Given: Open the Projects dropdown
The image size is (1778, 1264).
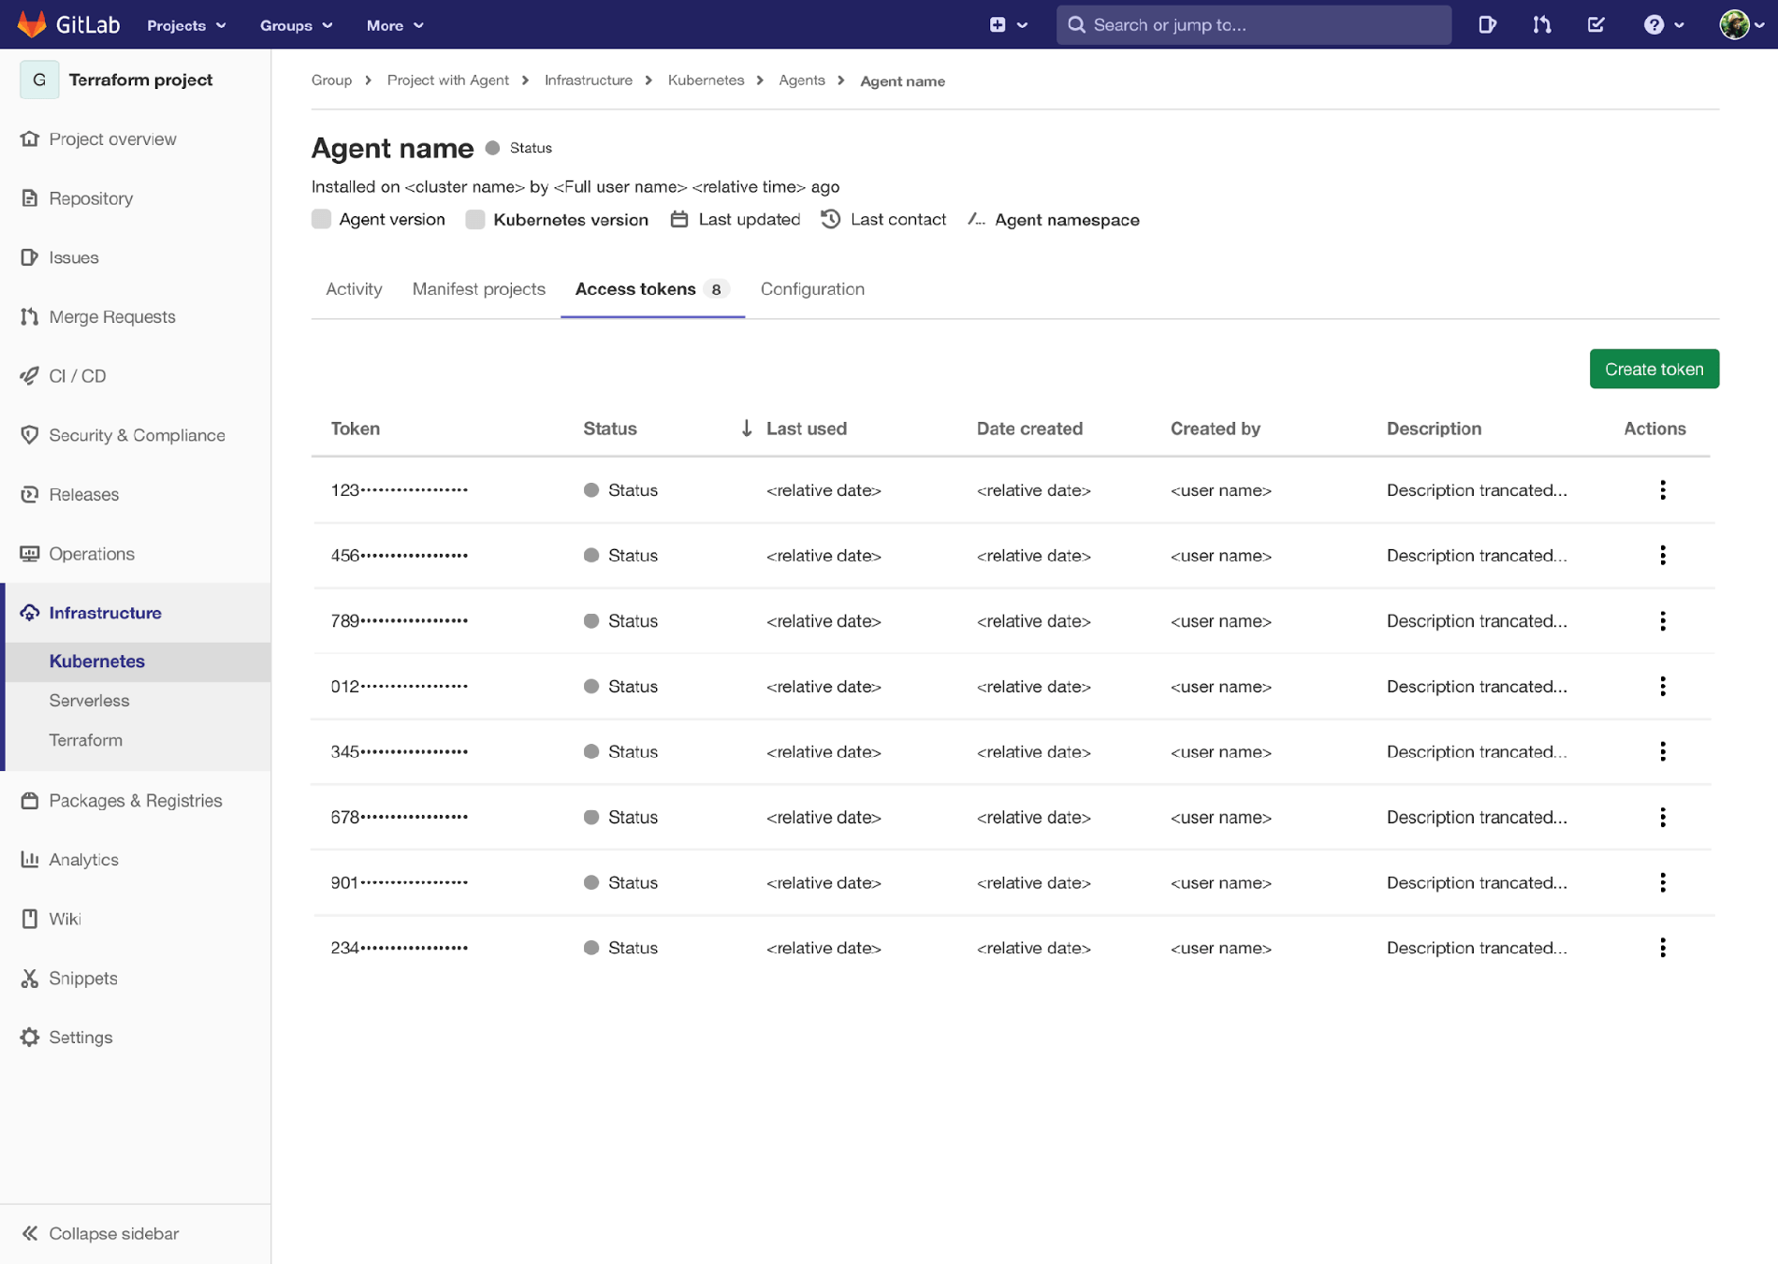Looking at the screenshot, I should point(185,25).
